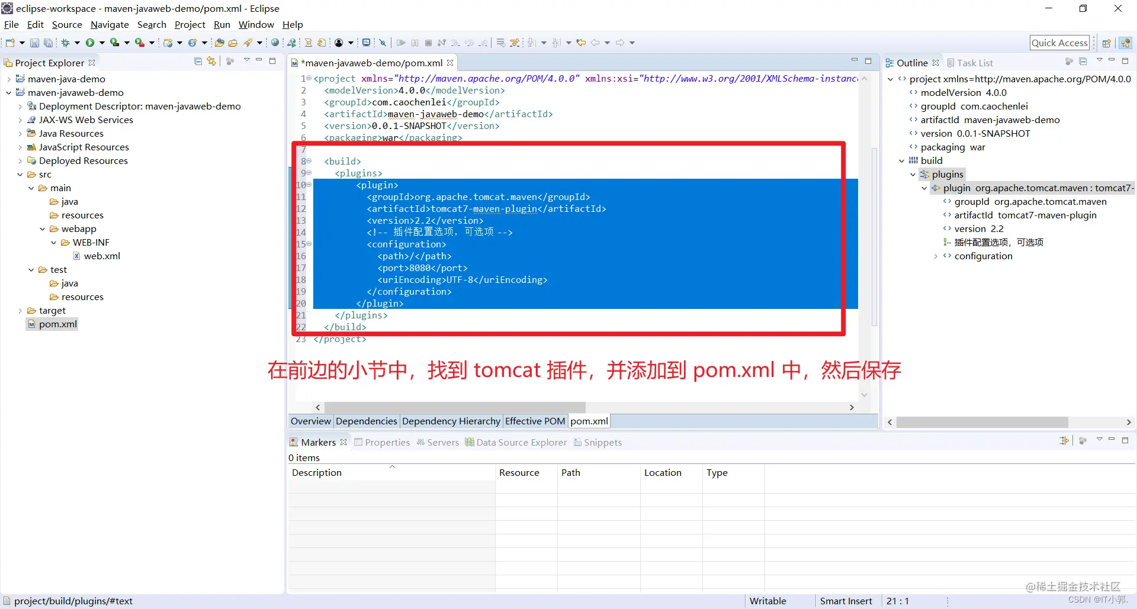Minimize the editor area
Screen dimensions: 1137x609
855,60
